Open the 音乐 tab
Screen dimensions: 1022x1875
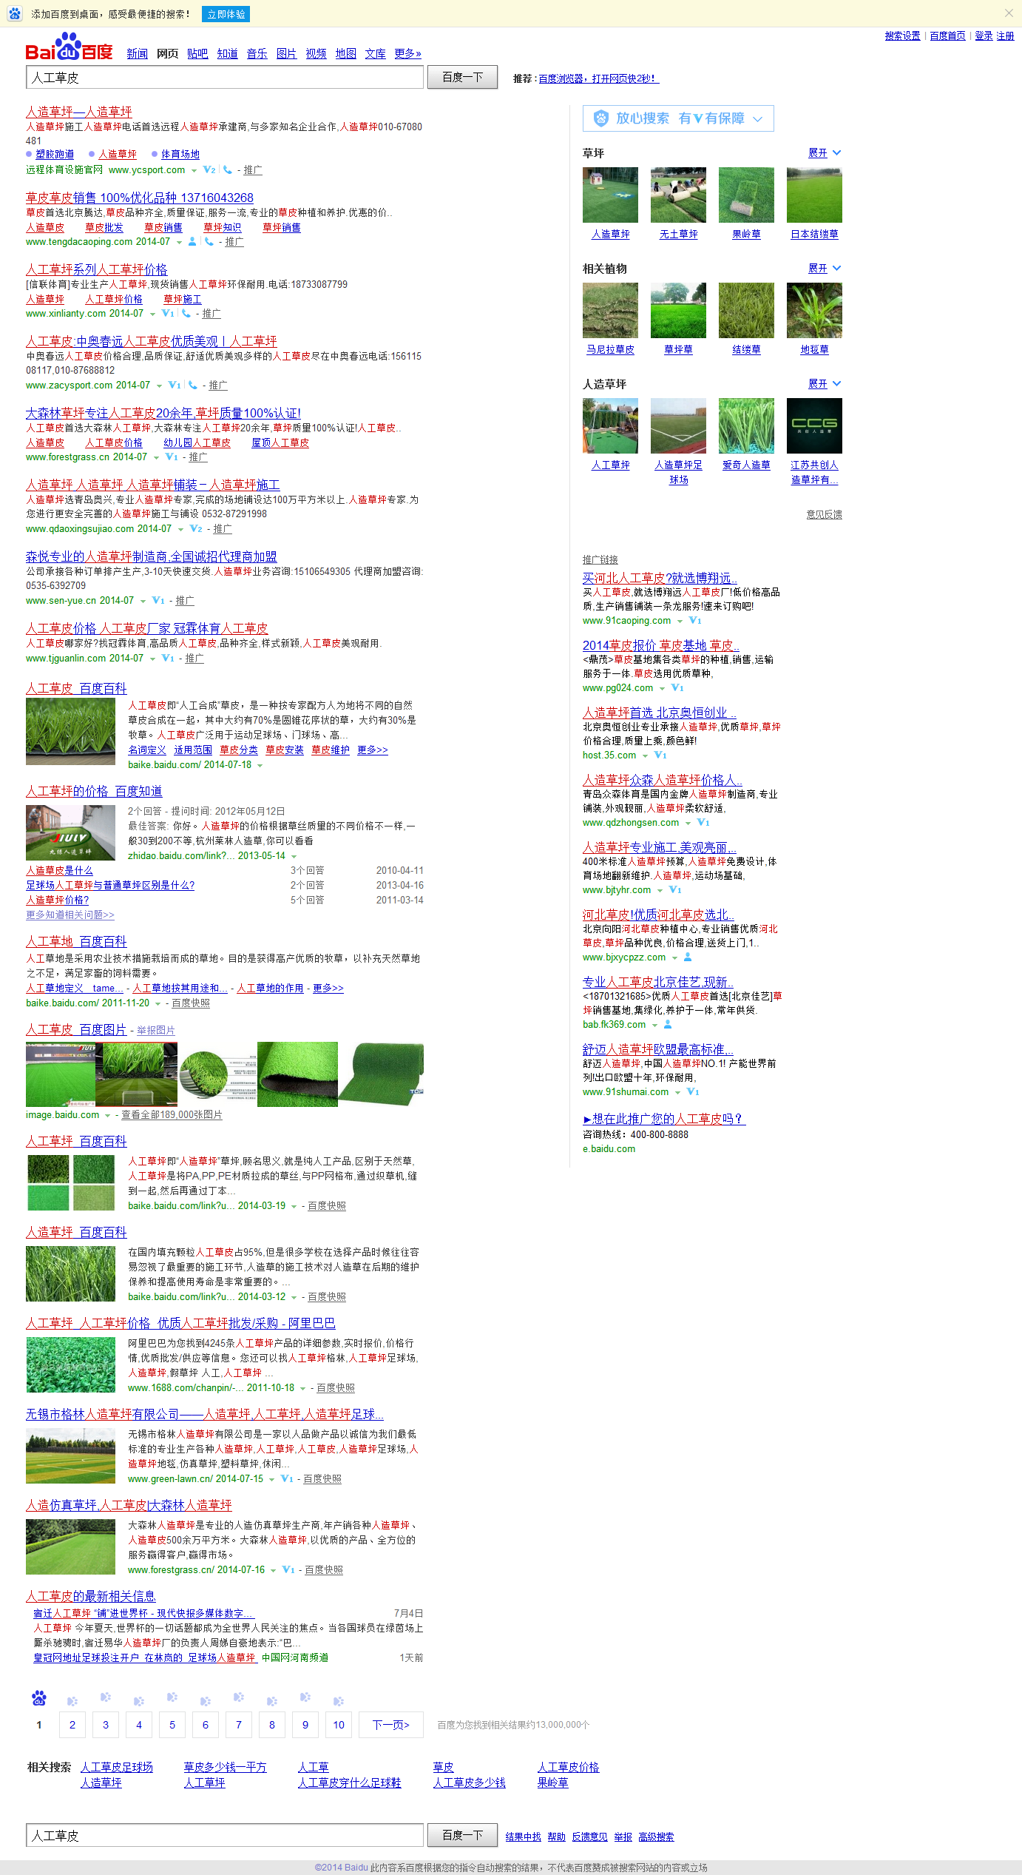(x=257, y=54)
